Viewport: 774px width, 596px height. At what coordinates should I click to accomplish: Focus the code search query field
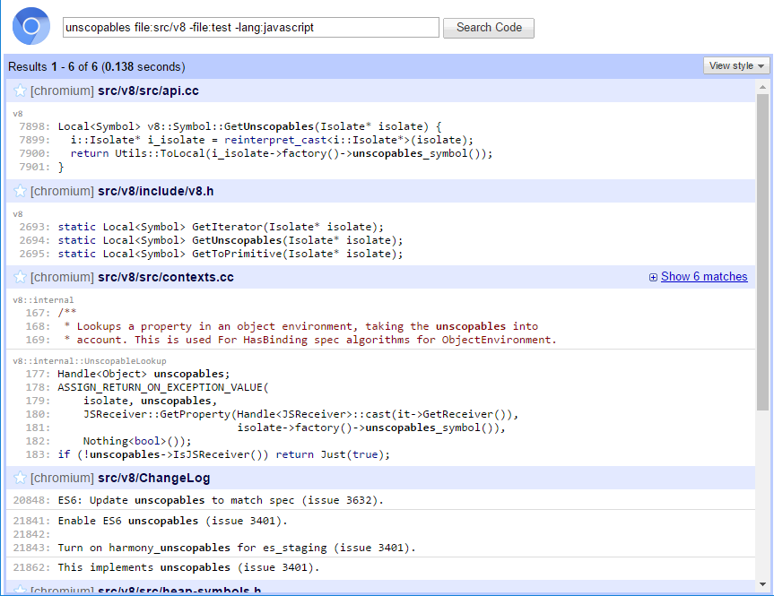click(251, 28)
